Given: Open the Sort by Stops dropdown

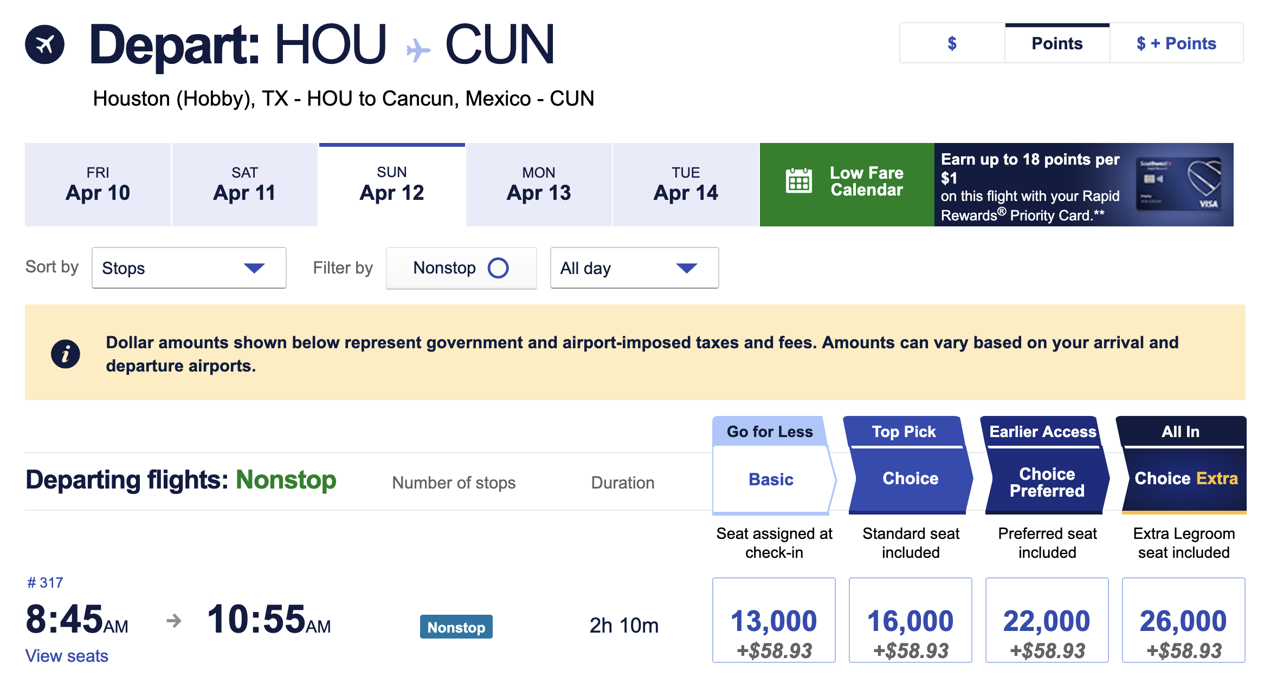Looking at the screenshot, I should tap(188, 268).
